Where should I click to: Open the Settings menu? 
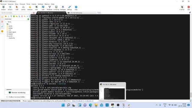coord(40,4)
